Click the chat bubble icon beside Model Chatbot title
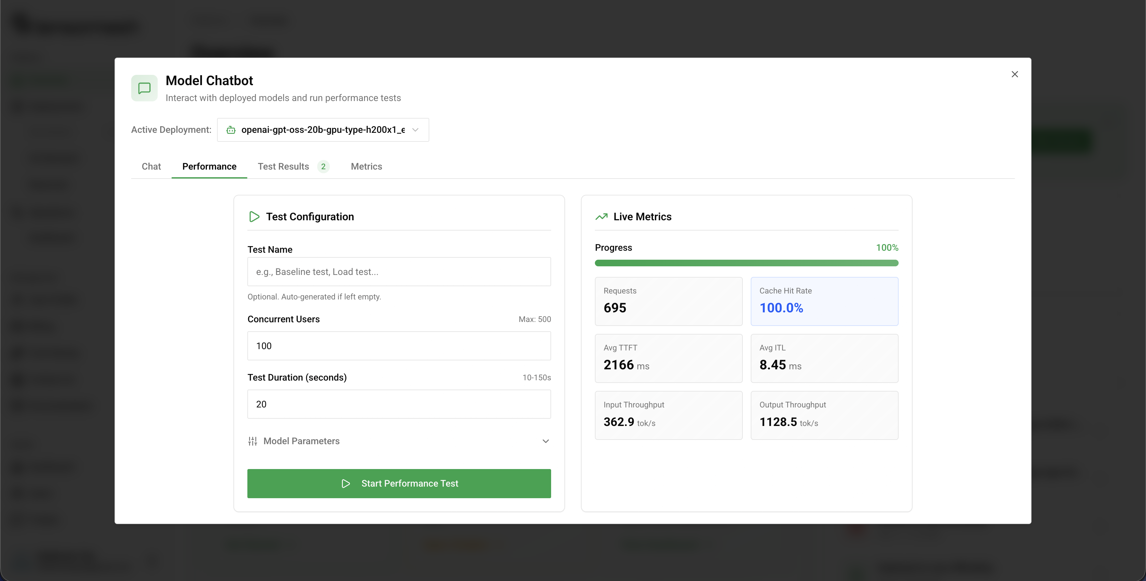 144,87
